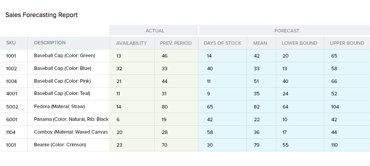Click the MEAN column header
The image size is (370, 166).
coord(260,43)
